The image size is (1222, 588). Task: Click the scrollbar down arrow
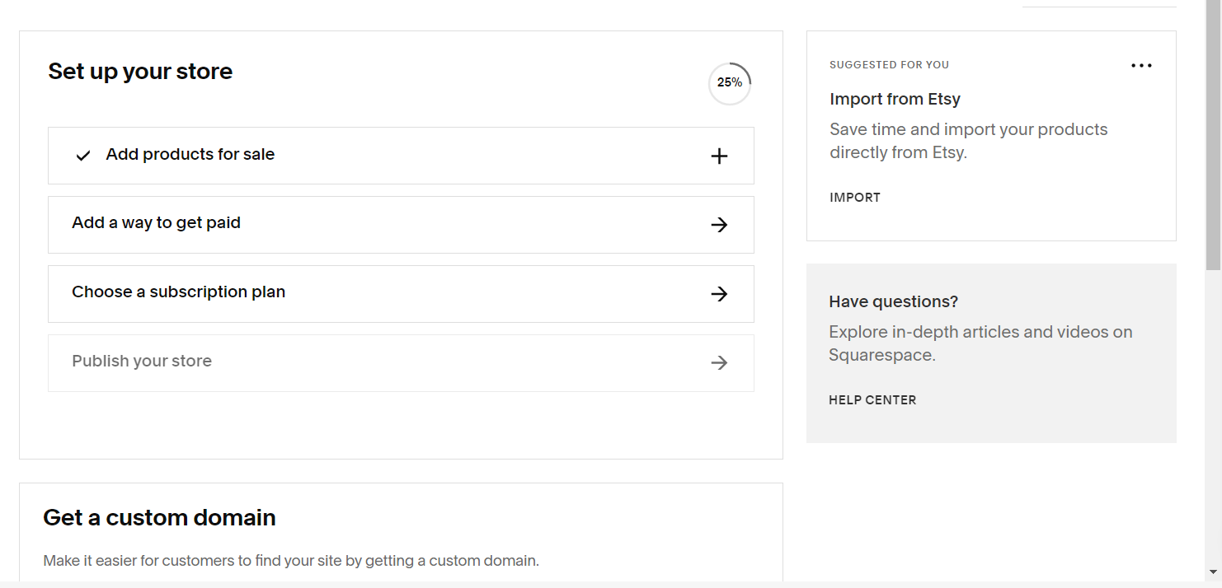[1213, 572]
